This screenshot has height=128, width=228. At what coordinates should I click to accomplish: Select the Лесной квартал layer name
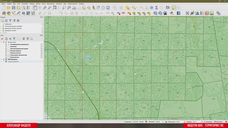pos(16,51)
